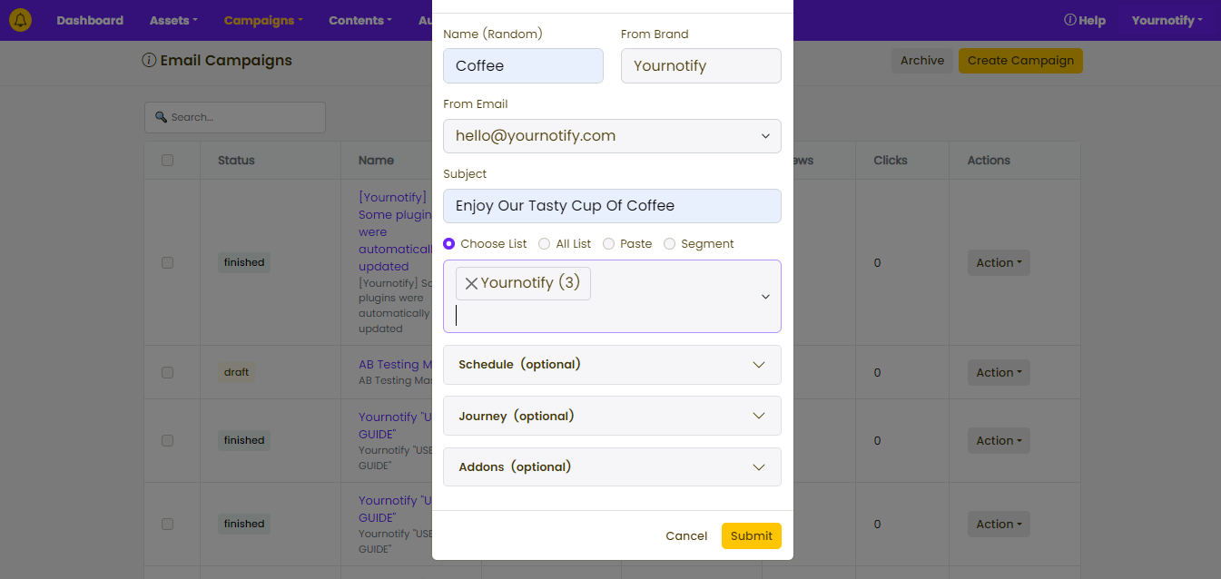The image size is (1221, 579).
Task: Open the Campaigns menu
Action: pyautogui.click(x=263, y=20)
